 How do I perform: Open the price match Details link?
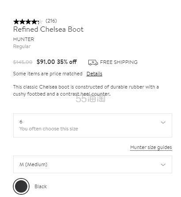(94, 74)
